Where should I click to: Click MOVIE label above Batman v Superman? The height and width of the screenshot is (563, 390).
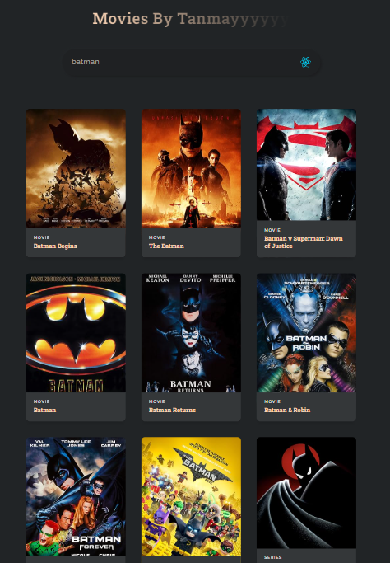coord(272,230)
